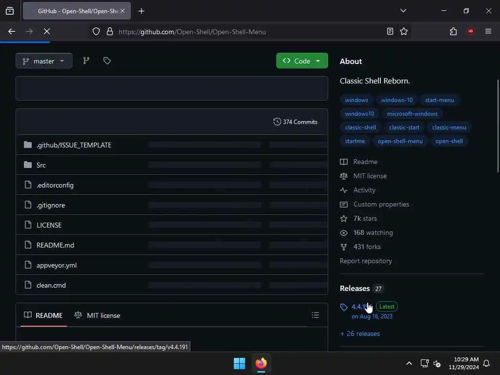Screen dimensions: 500x375
Task: Switch to the README tab
Action: pos(43,315)
